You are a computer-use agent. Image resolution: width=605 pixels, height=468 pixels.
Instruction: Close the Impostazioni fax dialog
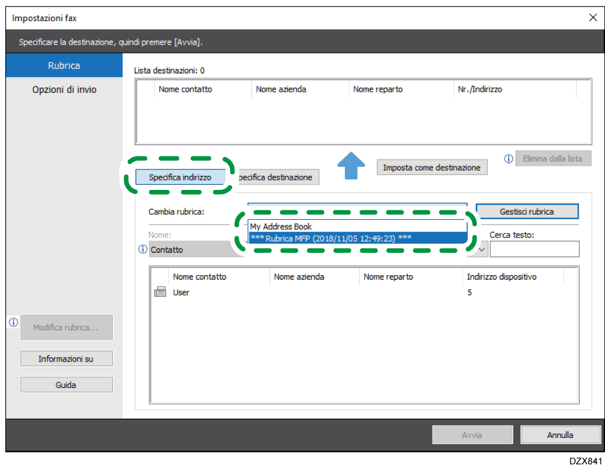(x=593, y=18)
